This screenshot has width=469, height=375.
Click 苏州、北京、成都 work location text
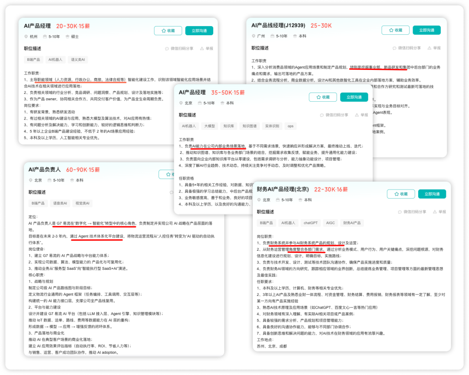(x=271, y=346)
